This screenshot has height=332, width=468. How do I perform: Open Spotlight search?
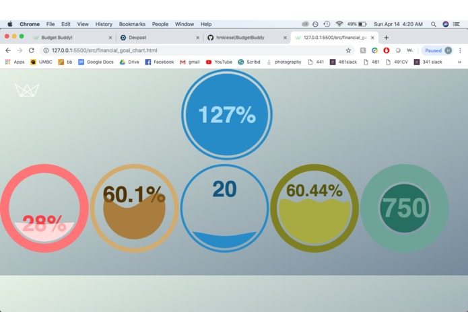[x=434, y=24]
